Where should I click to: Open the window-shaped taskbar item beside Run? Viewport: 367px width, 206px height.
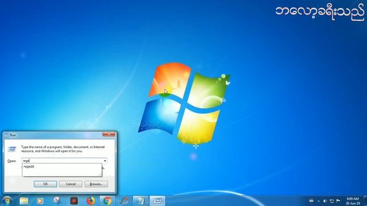(140, 201)
